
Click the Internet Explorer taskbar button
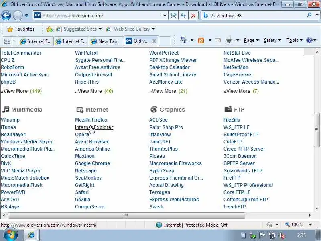(x=31, y=235)
